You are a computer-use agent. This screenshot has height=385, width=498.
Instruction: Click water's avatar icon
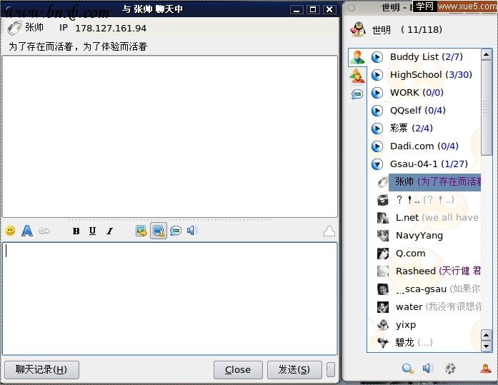point(383,307)
